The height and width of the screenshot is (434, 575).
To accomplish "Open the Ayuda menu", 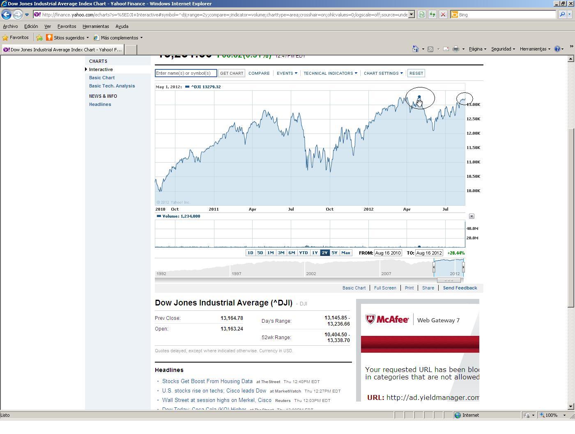I will pos(122,26).
